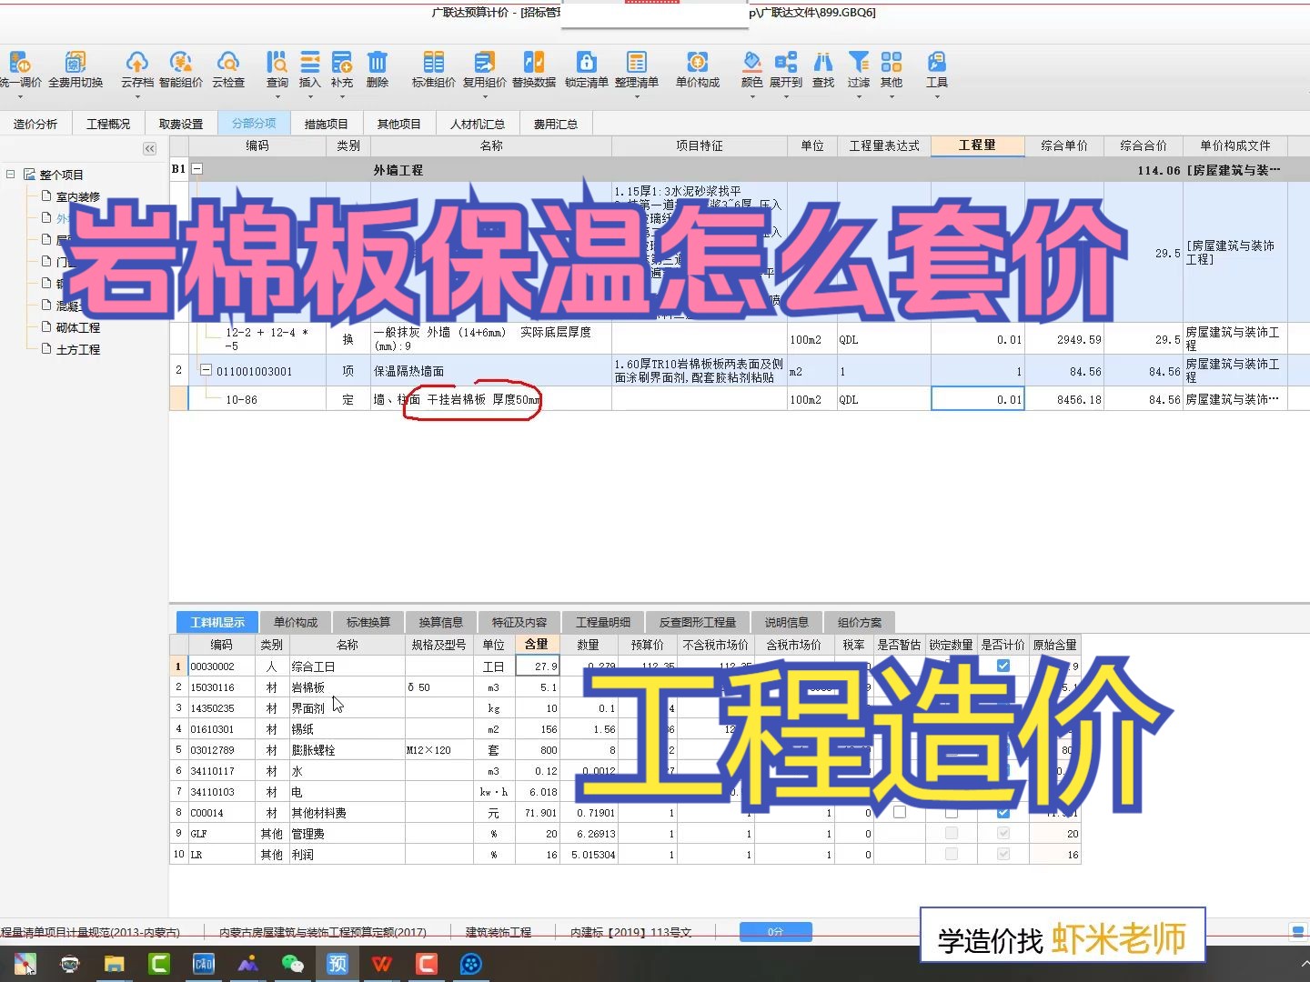Check 锁定数量 for the 其他材料费 row
This screenshot has height=982, width=1310.
tap(951, 812)
